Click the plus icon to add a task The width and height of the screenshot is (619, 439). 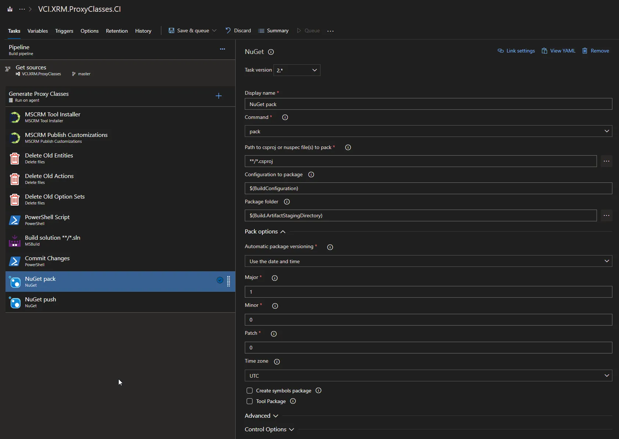[x=219, y=96]
